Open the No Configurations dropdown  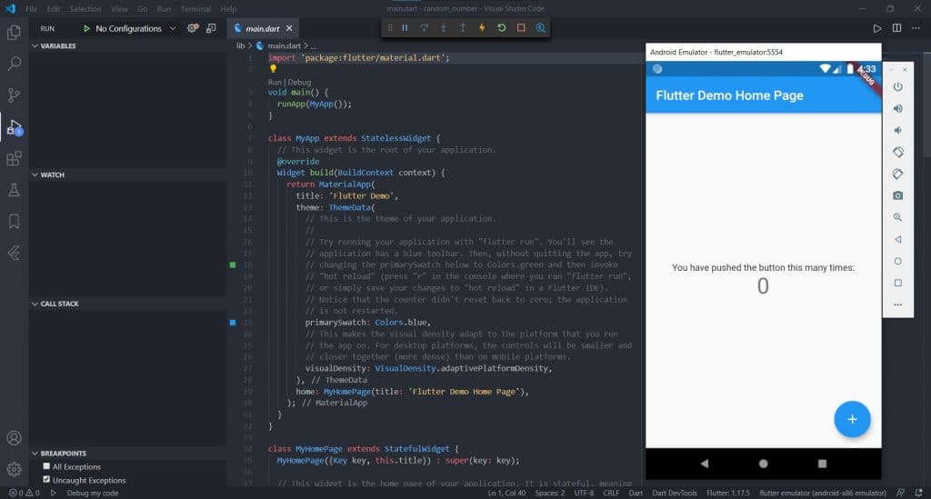[x=135, y=28]
